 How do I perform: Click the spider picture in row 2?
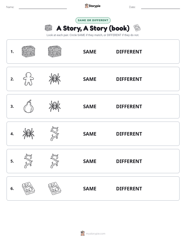point(55,79)
